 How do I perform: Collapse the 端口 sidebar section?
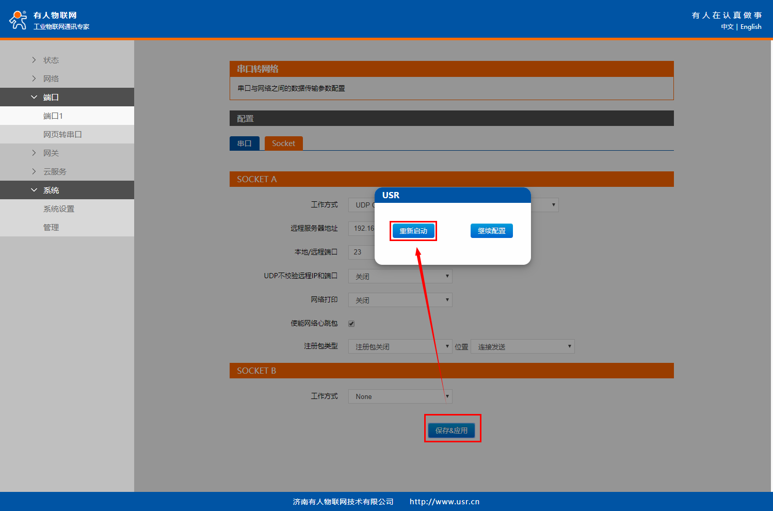[51, 98]
